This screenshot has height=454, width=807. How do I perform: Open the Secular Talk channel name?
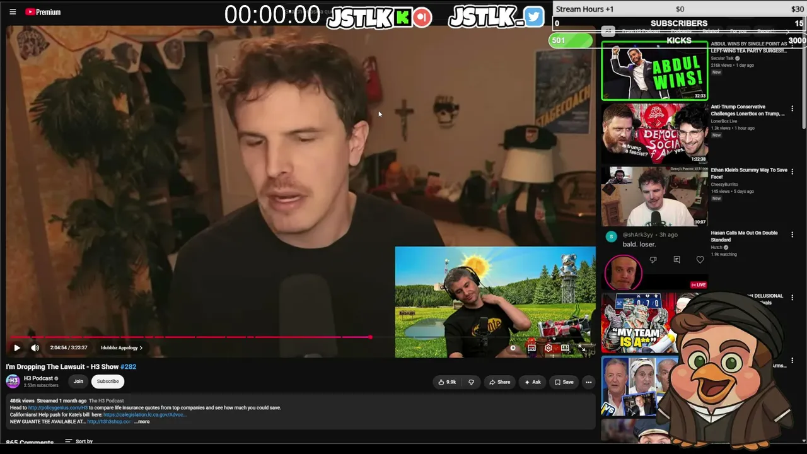723,58
